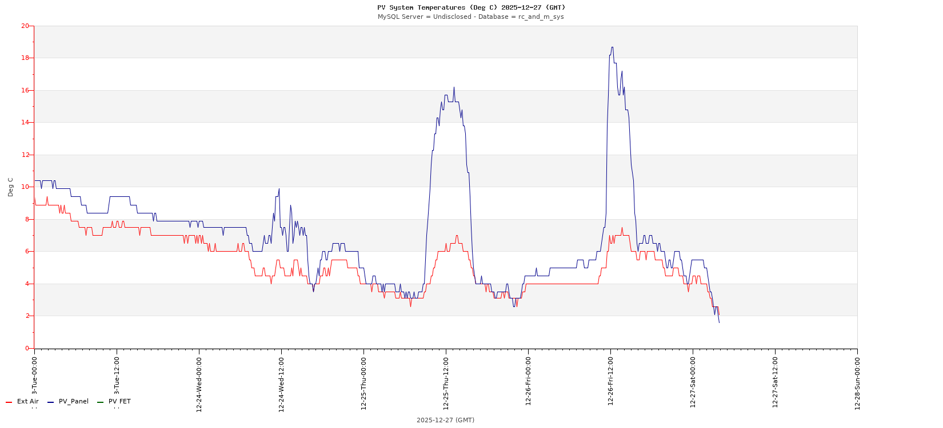Viewport: 943px width, 428px height.
Task: Click the 10 value on y-axis
Action: tap(25, 187)
